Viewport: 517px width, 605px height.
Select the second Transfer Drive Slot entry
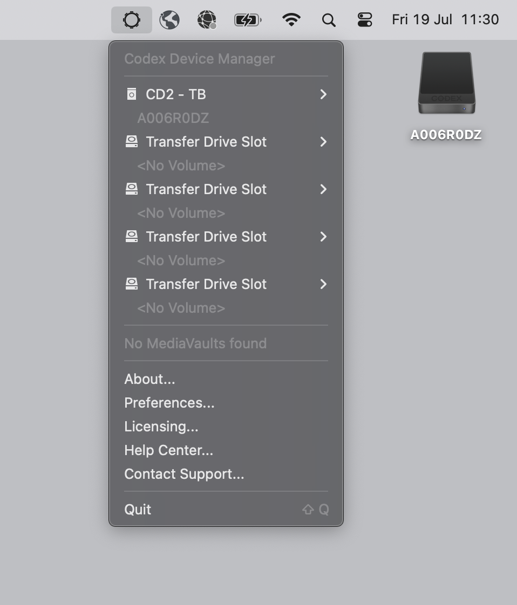(x=226, y=189)
